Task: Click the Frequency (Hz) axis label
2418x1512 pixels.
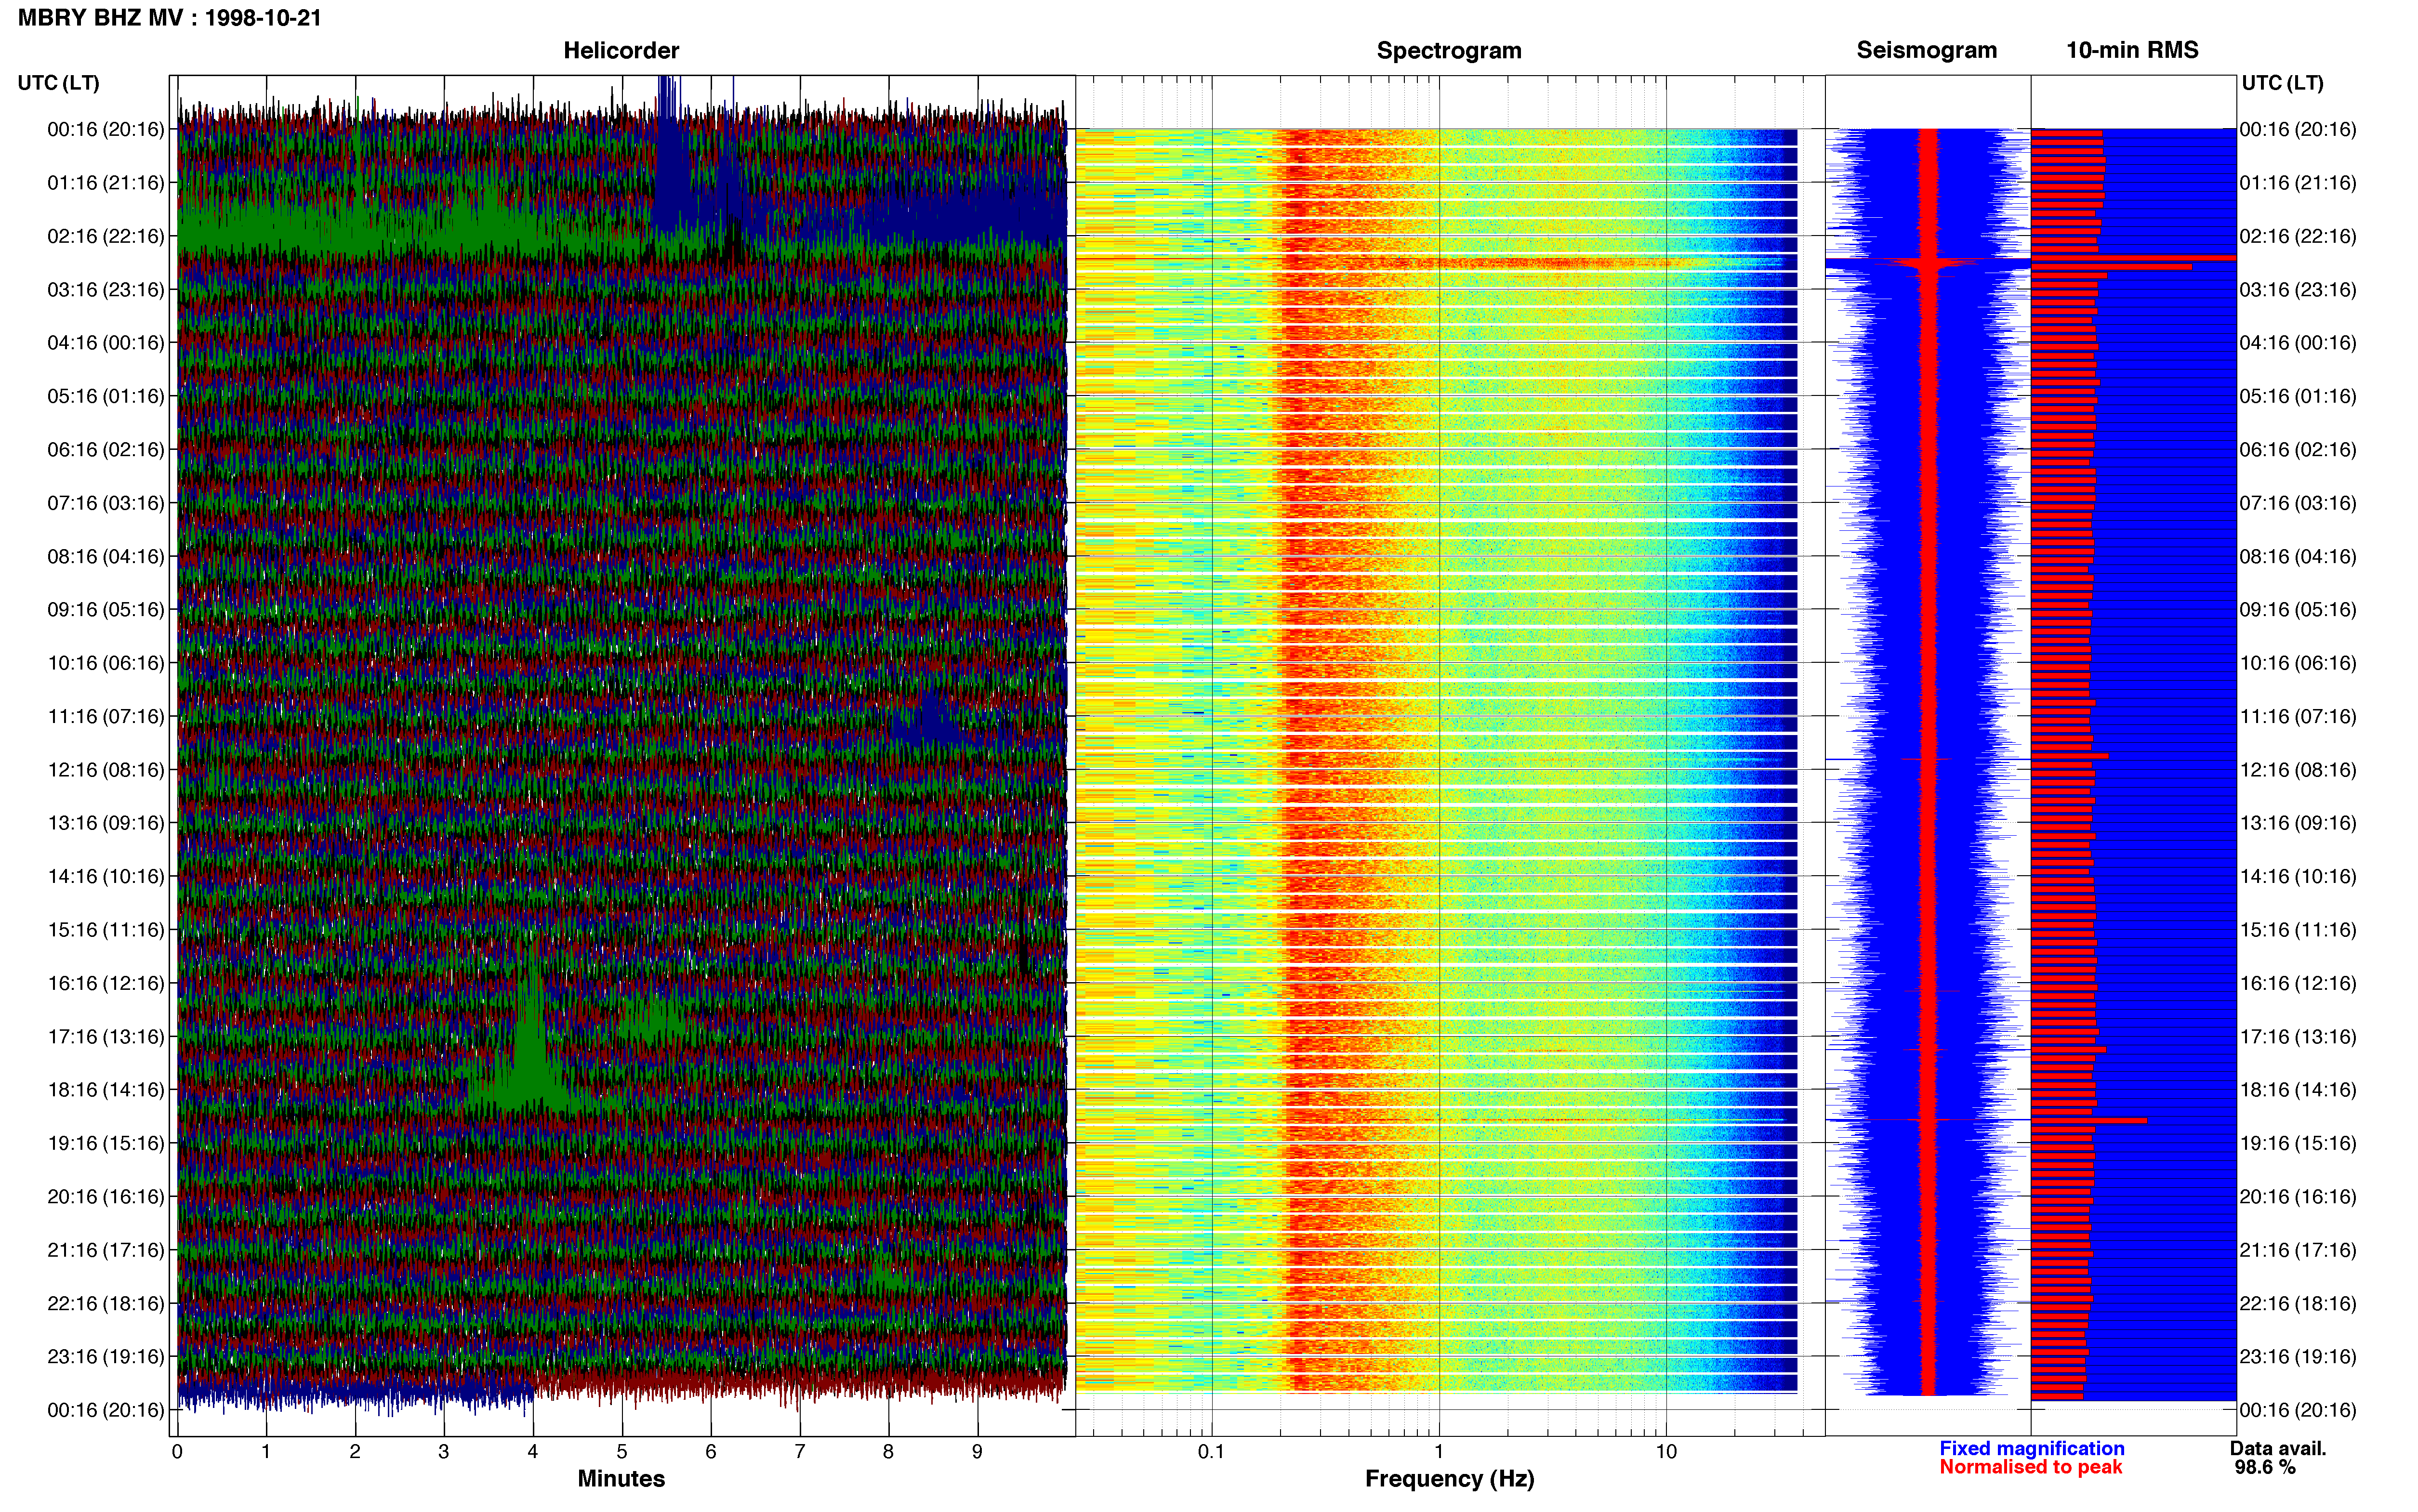Action: click(1449, 1479)
